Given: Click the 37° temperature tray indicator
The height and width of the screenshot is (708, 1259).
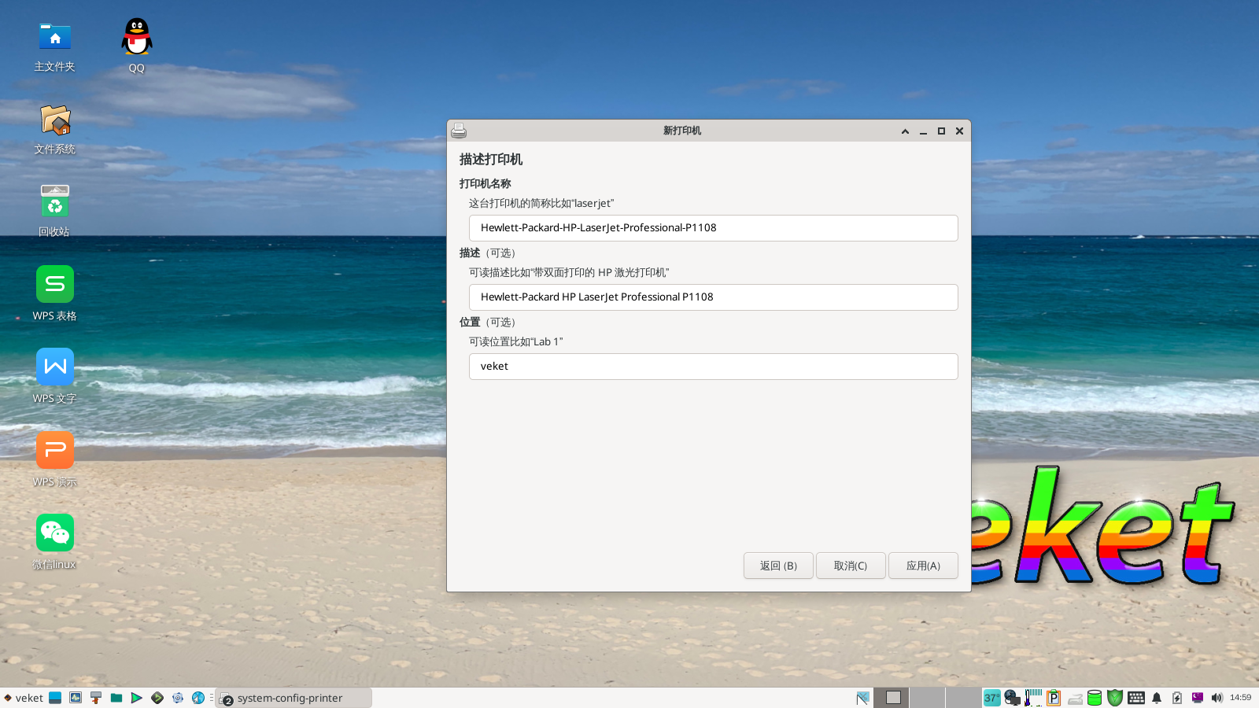Looking at the screenshot, I should [992, 698].
